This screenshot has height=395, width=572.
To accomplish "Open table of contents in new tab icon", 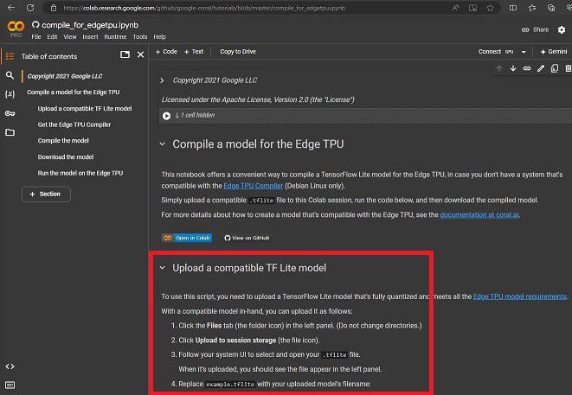I will [x=125, y=54].
